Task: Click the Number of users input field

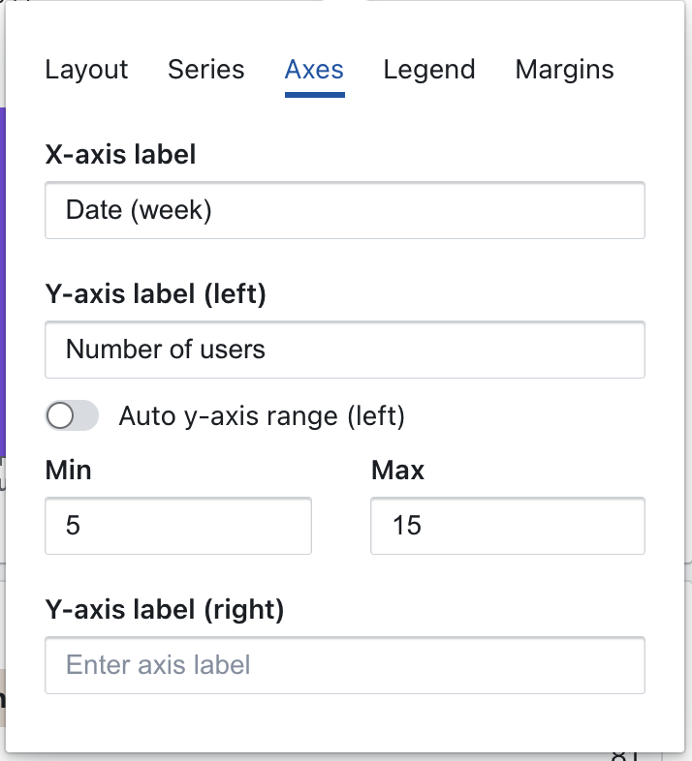Action: pos(345,350)
